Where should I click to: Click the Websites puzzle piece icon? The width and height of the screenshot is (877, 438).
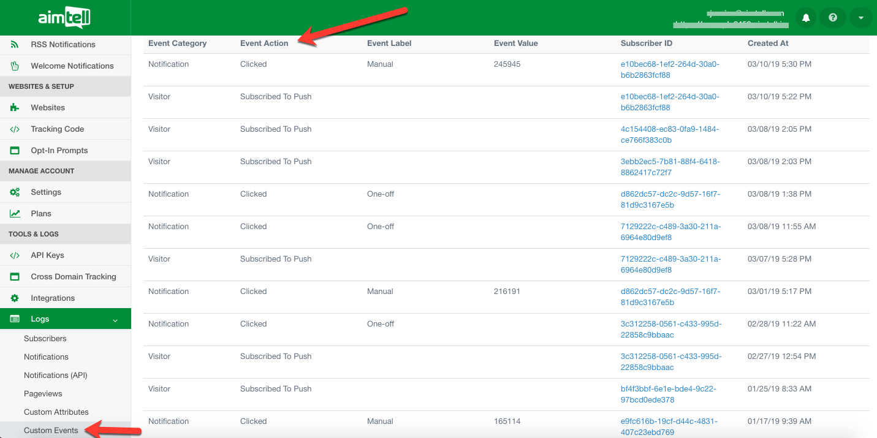[15, 108]
